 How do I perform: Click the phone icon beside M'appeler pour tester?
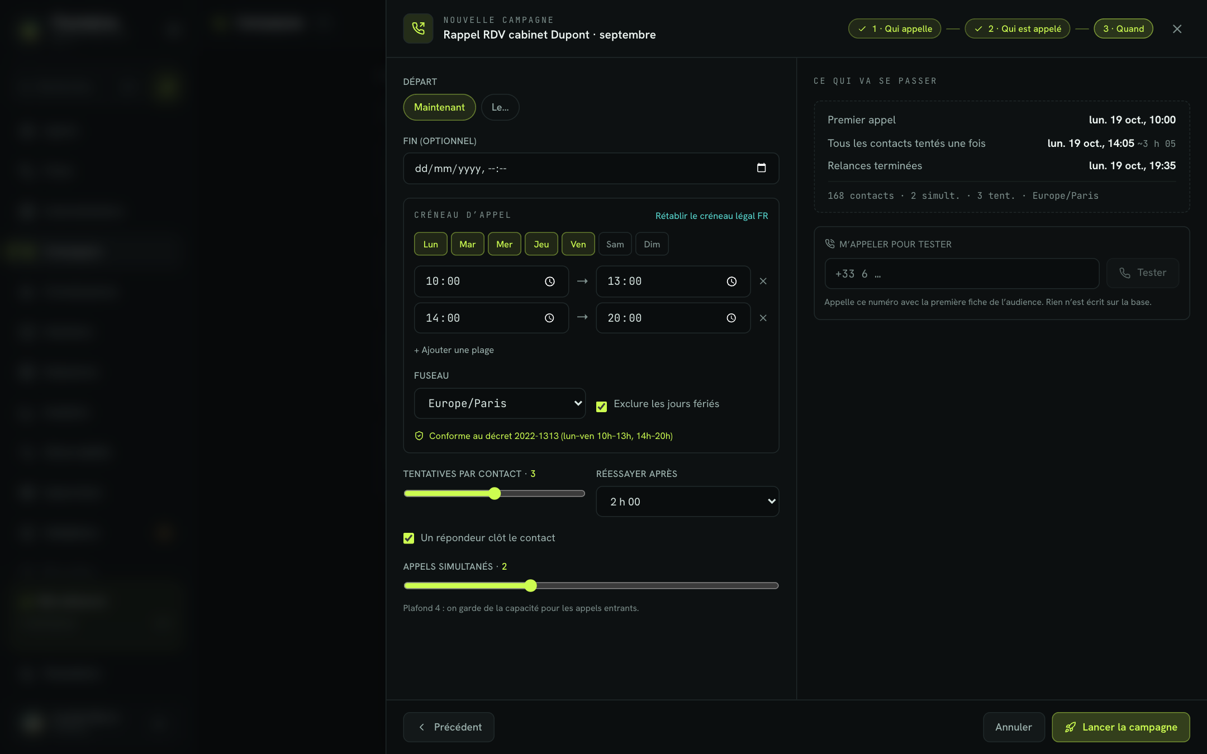pos(830,244)
